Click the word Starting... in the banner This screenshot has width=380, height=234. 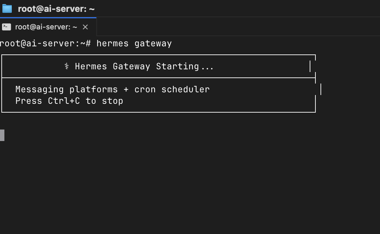click(x=185, y=66)
